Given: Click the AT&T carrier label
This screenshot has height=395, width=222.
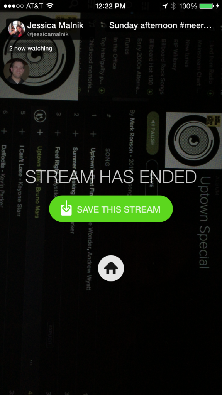Looking at the screenshot, I should (x=35, y=6).
